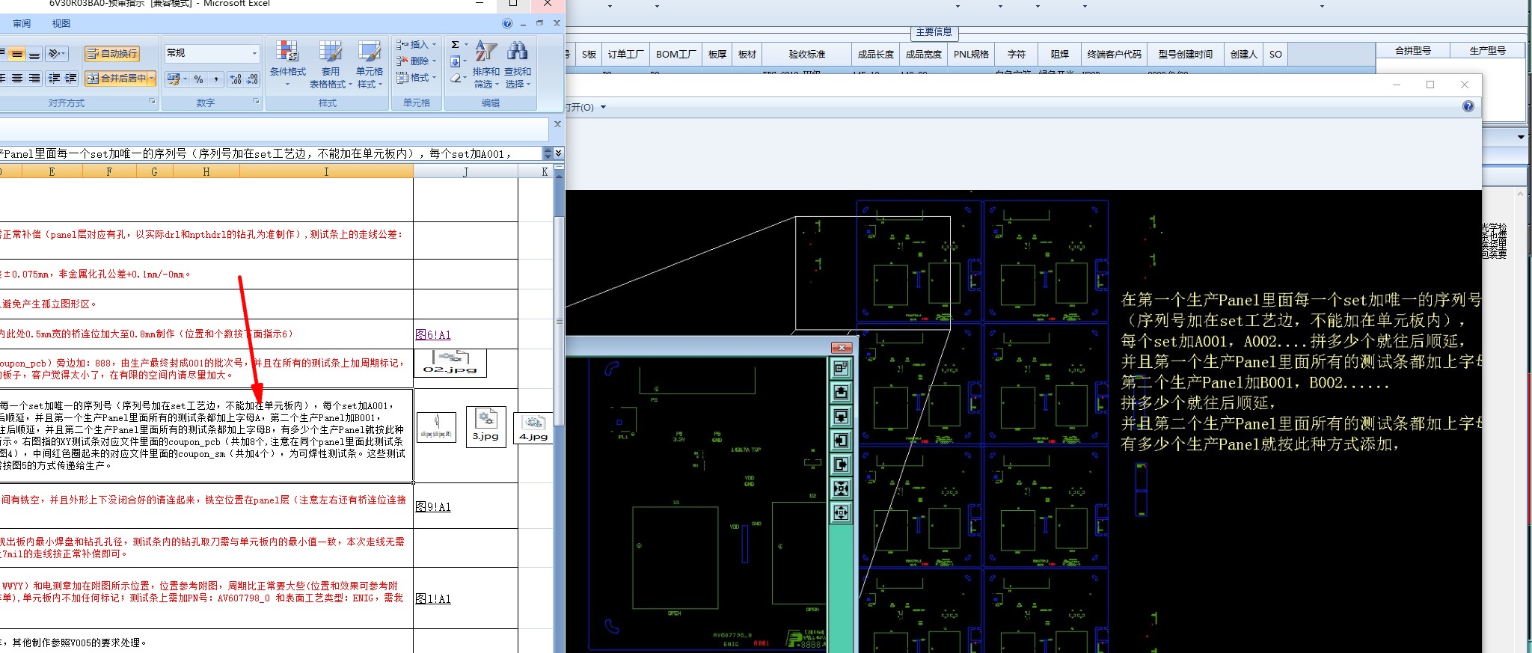Image resolution: width=1532 pixels, height=653 pixels.
Task: Toggle Merge and Center (合并后居中)
Action: coord(116,78)
